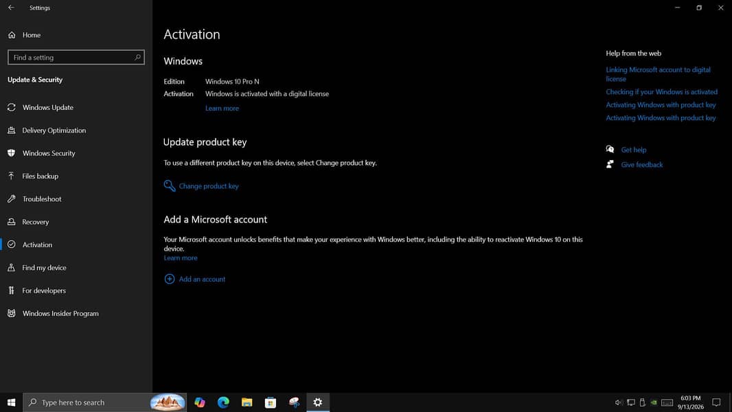Click the network tray icon
Image resolution: width=732 pixels, height=412 pixels.
[x=630, y=402]
